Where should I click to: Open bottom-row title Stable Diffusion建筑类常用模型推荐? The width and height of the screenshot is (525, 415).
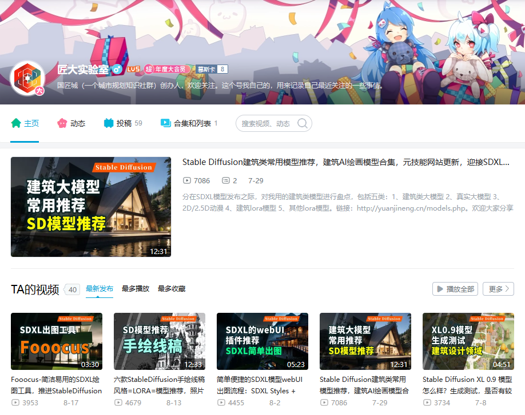[364, 385]
